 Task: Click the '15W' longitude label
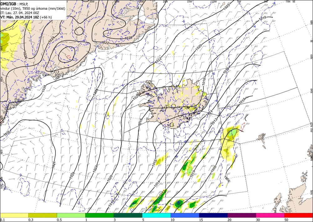(190, 1)
